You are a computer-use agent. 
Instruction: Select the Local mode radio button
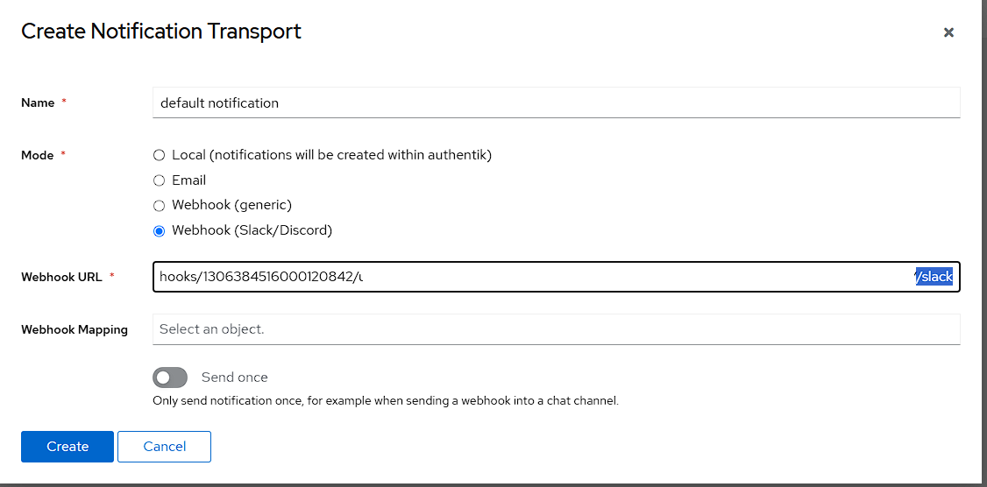159,155
